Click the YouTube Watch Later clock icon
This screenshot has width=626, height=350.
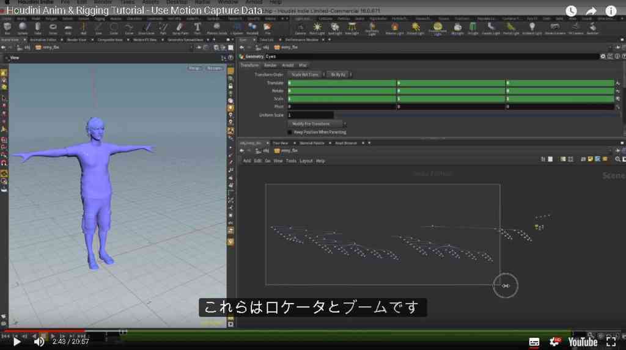[571, 11]
